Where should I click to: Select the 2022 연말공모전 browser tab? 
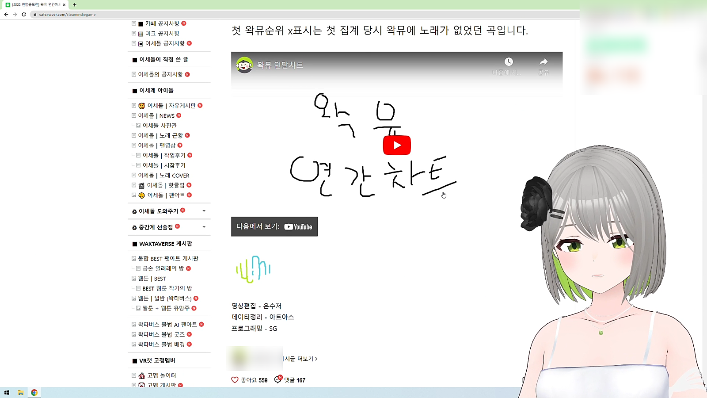35,4
